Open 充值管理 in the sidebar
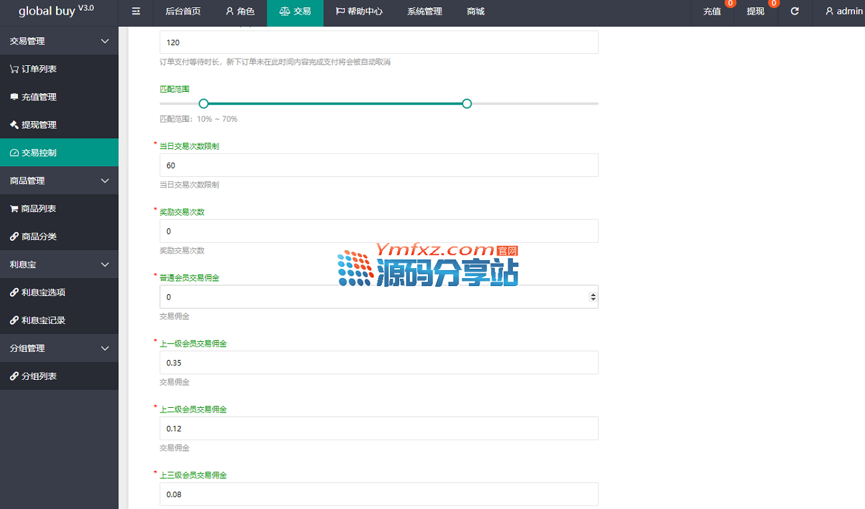The image size is (865, 509). [39, 97]
